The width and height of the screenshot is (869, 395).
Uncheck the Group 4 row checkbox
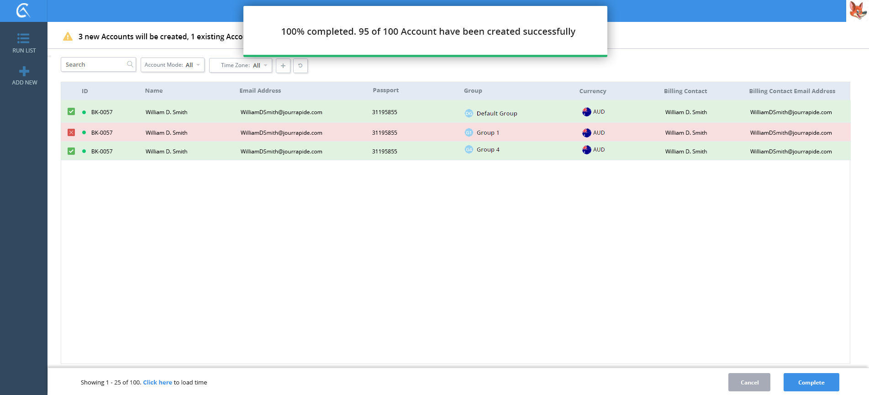pos(71,151)
